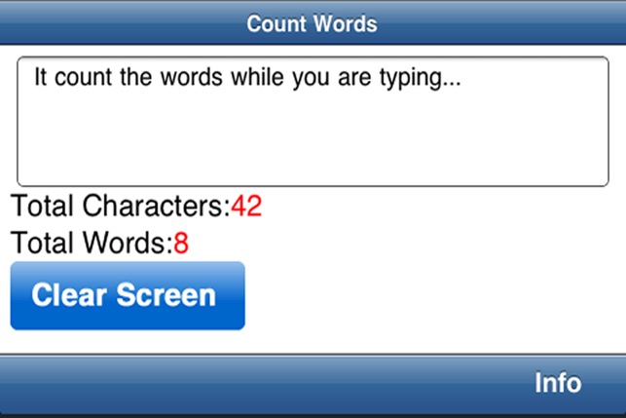Select the Total Words label
Image resolution: width=626 pixels, height=418 pixels.
pyautogui.click(x=92, y=243)
